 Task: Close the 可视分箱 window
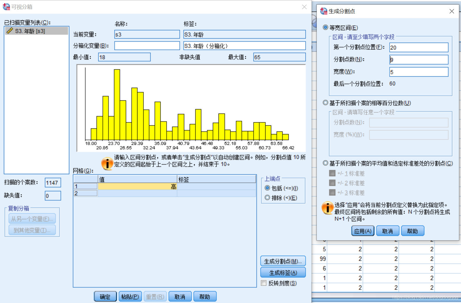point(304,7)
